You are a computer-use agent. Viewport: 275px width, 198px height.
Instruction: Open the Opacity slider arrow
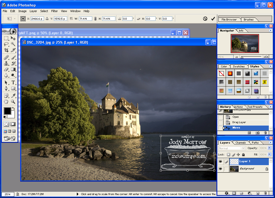(x=269, y=148)
